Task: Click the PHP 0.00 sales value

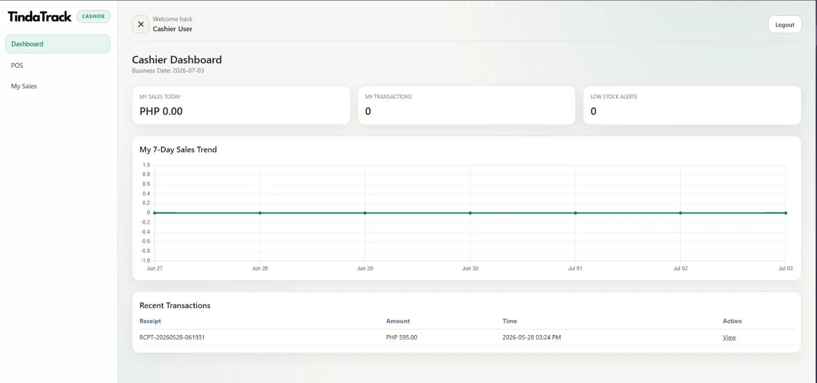Action: [161, 111]
